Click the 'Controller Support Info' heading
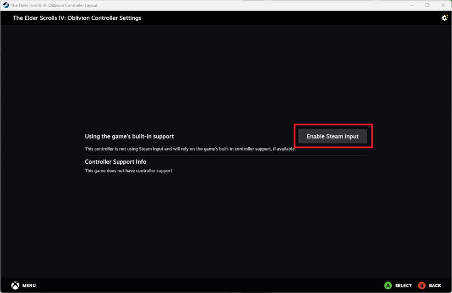Image resolution: width=452 pixels, height=293 pixels. (x=116, y=162)
